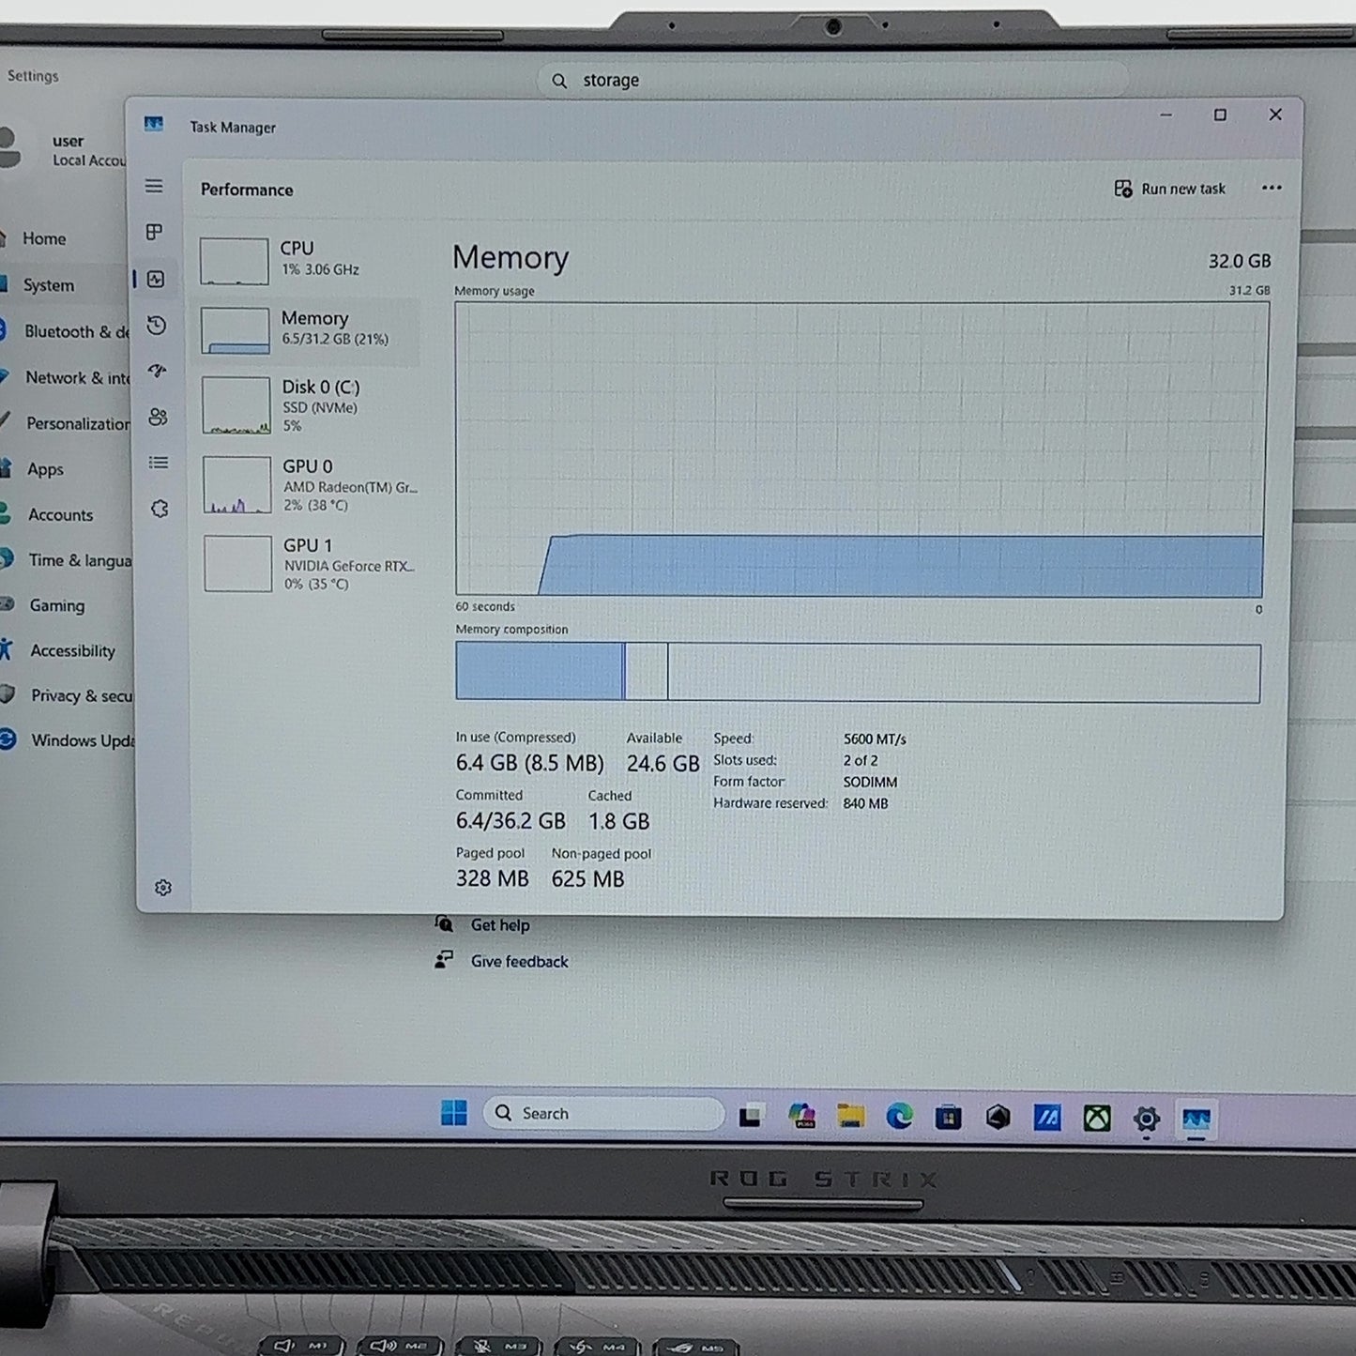Open the Windows Start button
This screenshot has height=1356, width=1356.
pos(454,1113)
